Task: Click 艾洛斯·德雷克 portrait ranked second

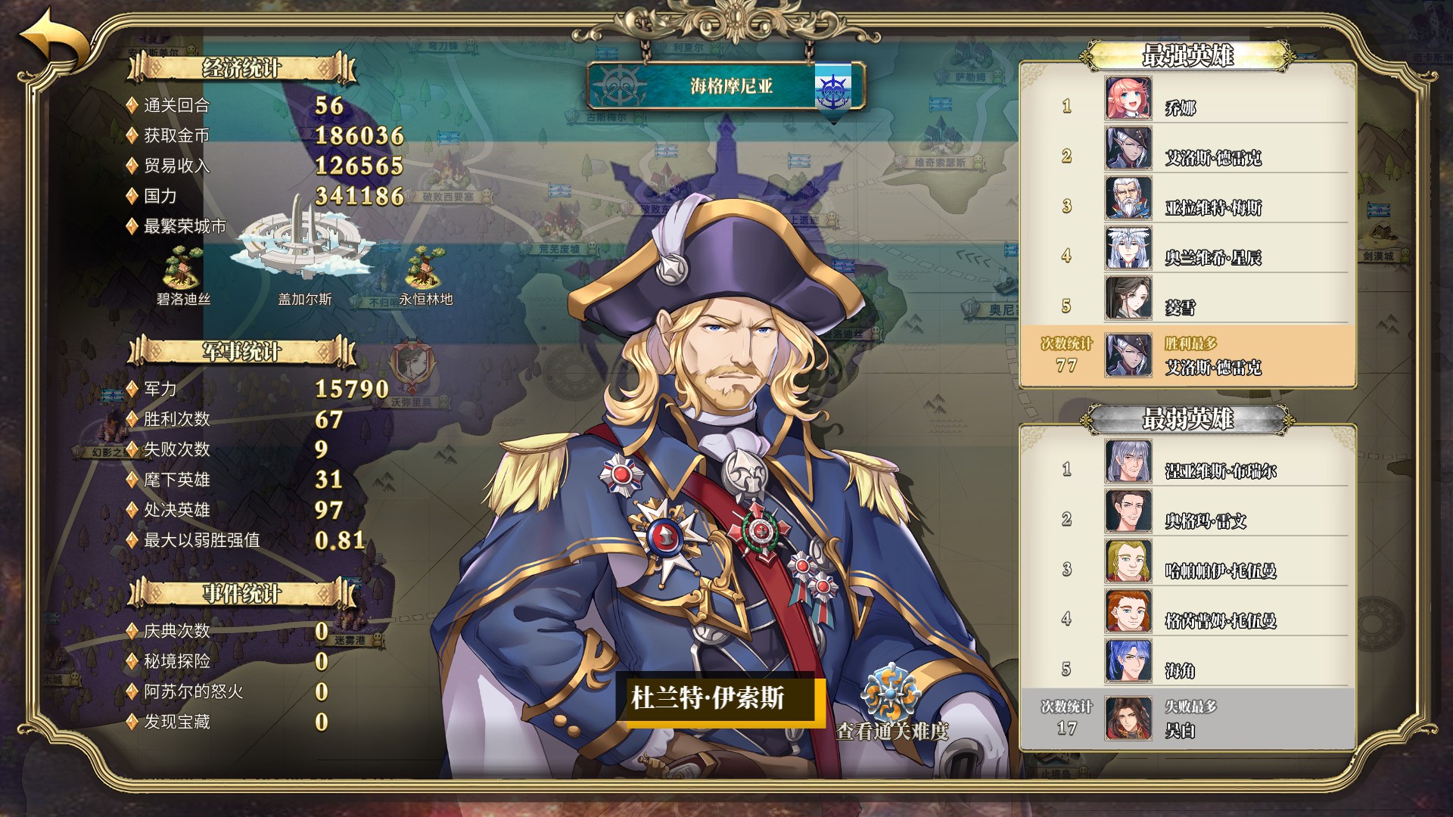Action: [1128, 148]
